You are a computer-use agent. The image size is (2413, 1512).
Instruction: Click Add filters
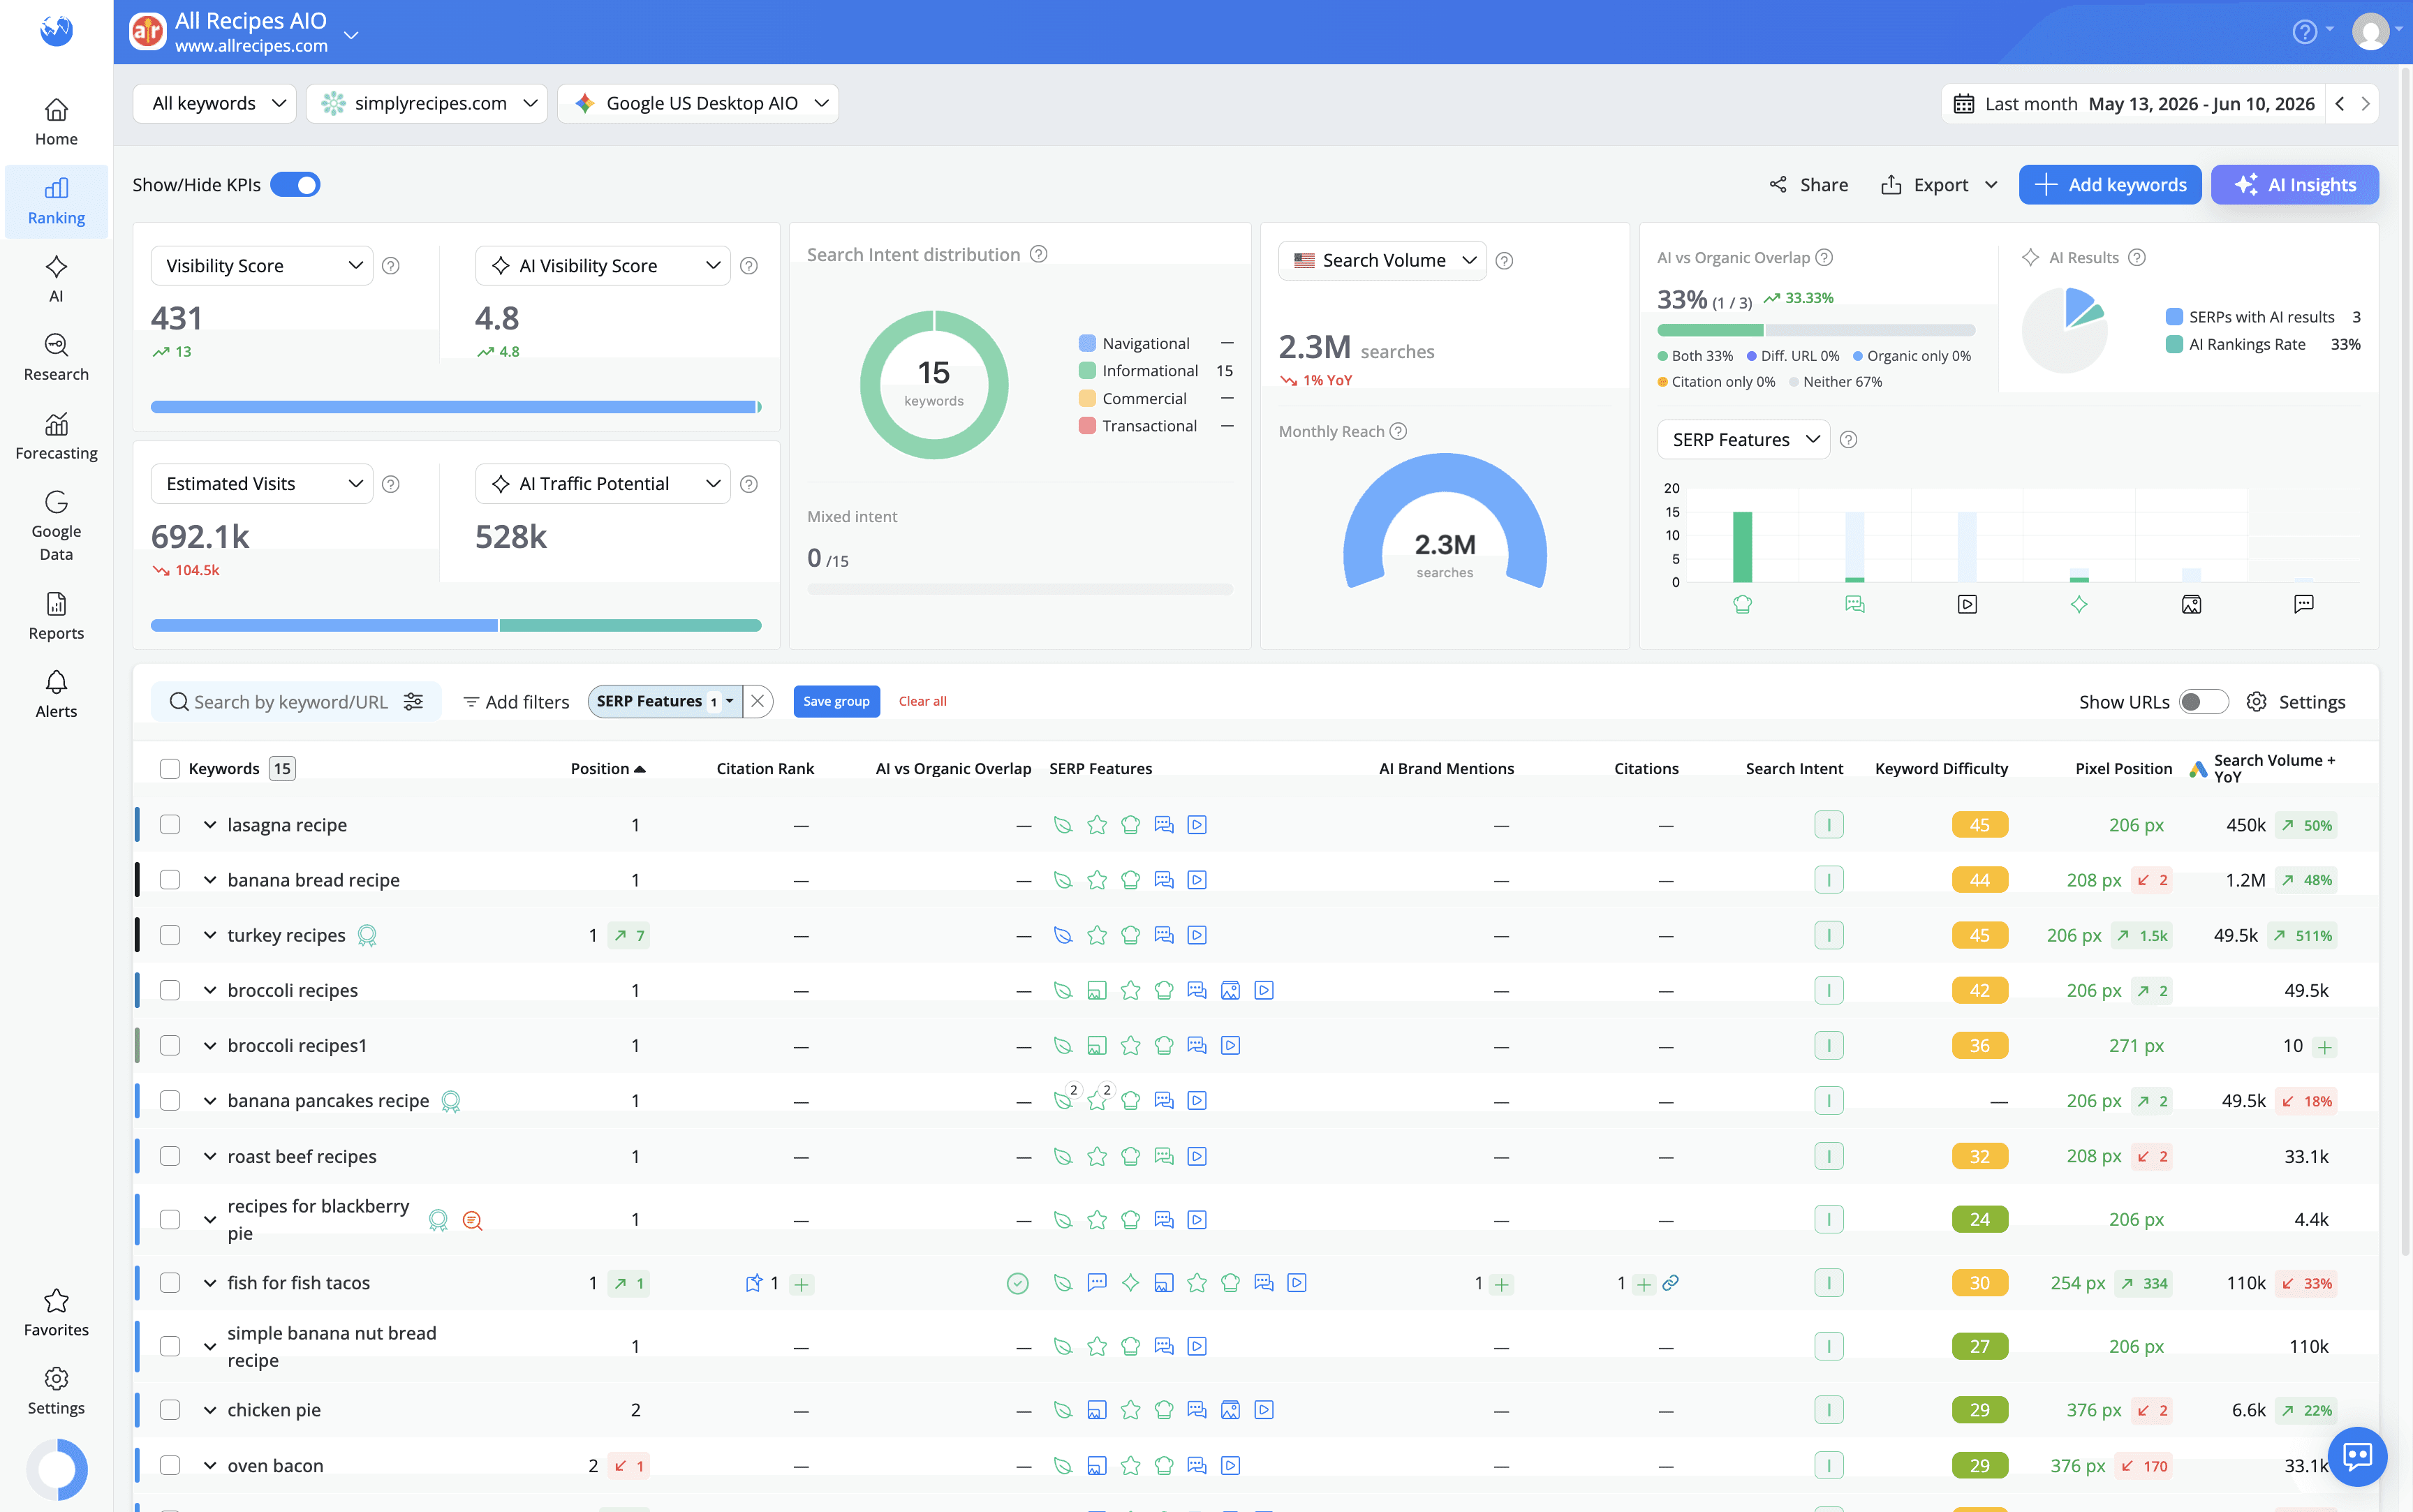516,701
